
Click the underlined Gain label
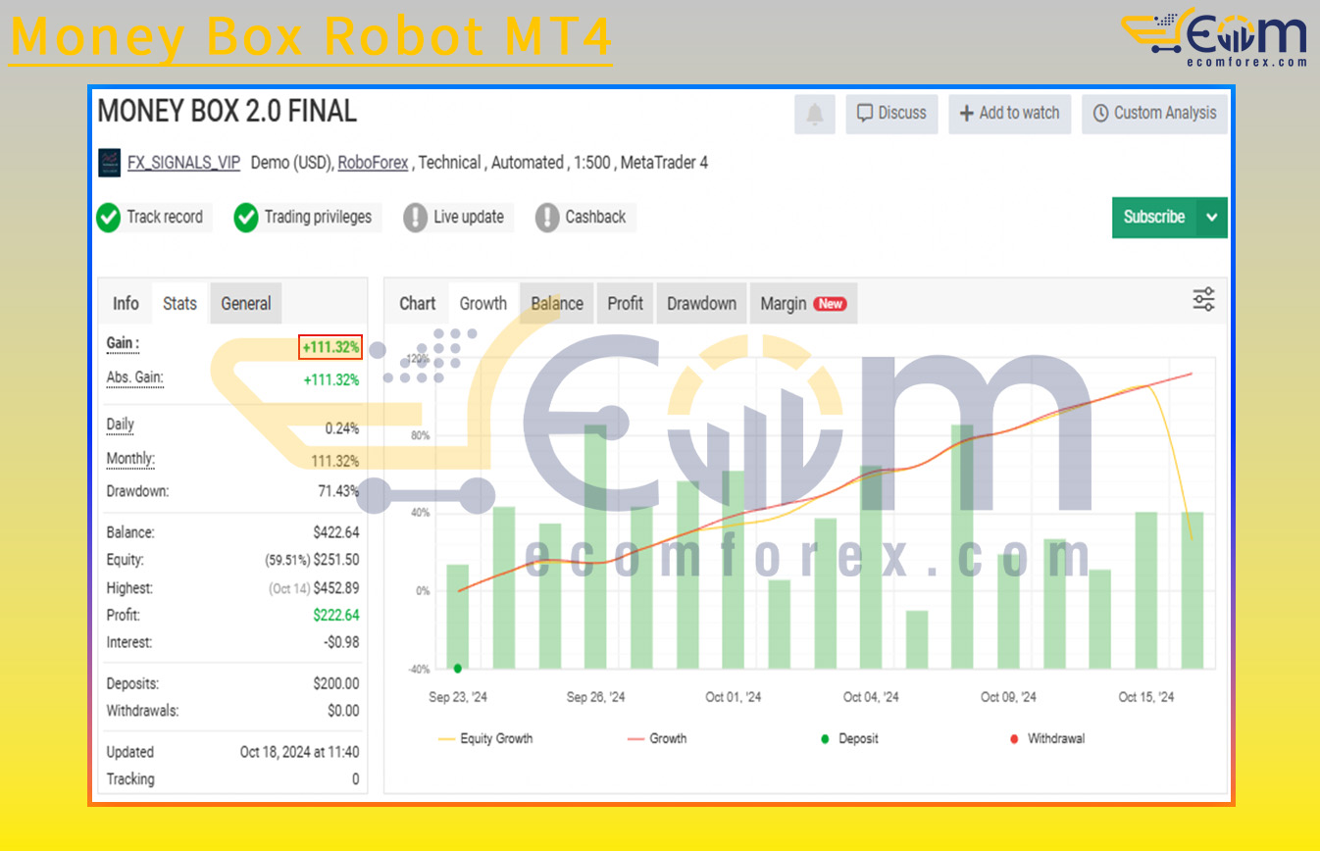click(x=123, y=344)
